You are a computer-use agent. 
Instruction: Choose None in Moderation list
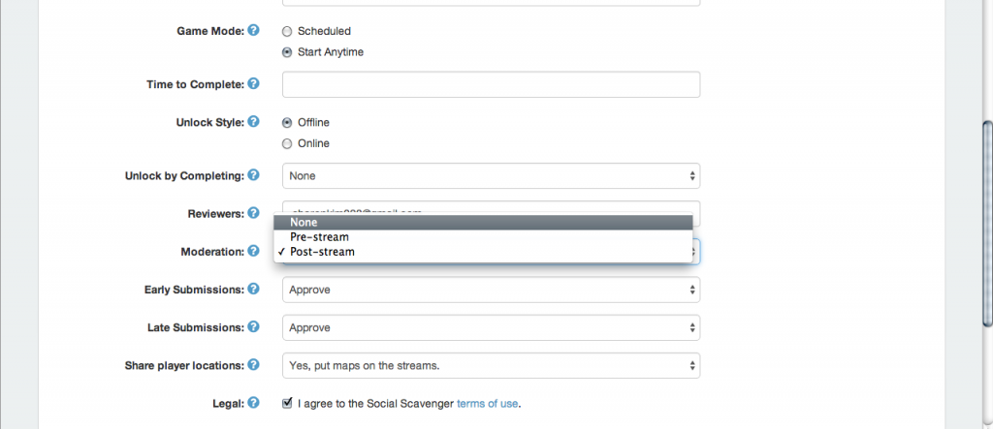pyautogui.click(x=483, y=222)
